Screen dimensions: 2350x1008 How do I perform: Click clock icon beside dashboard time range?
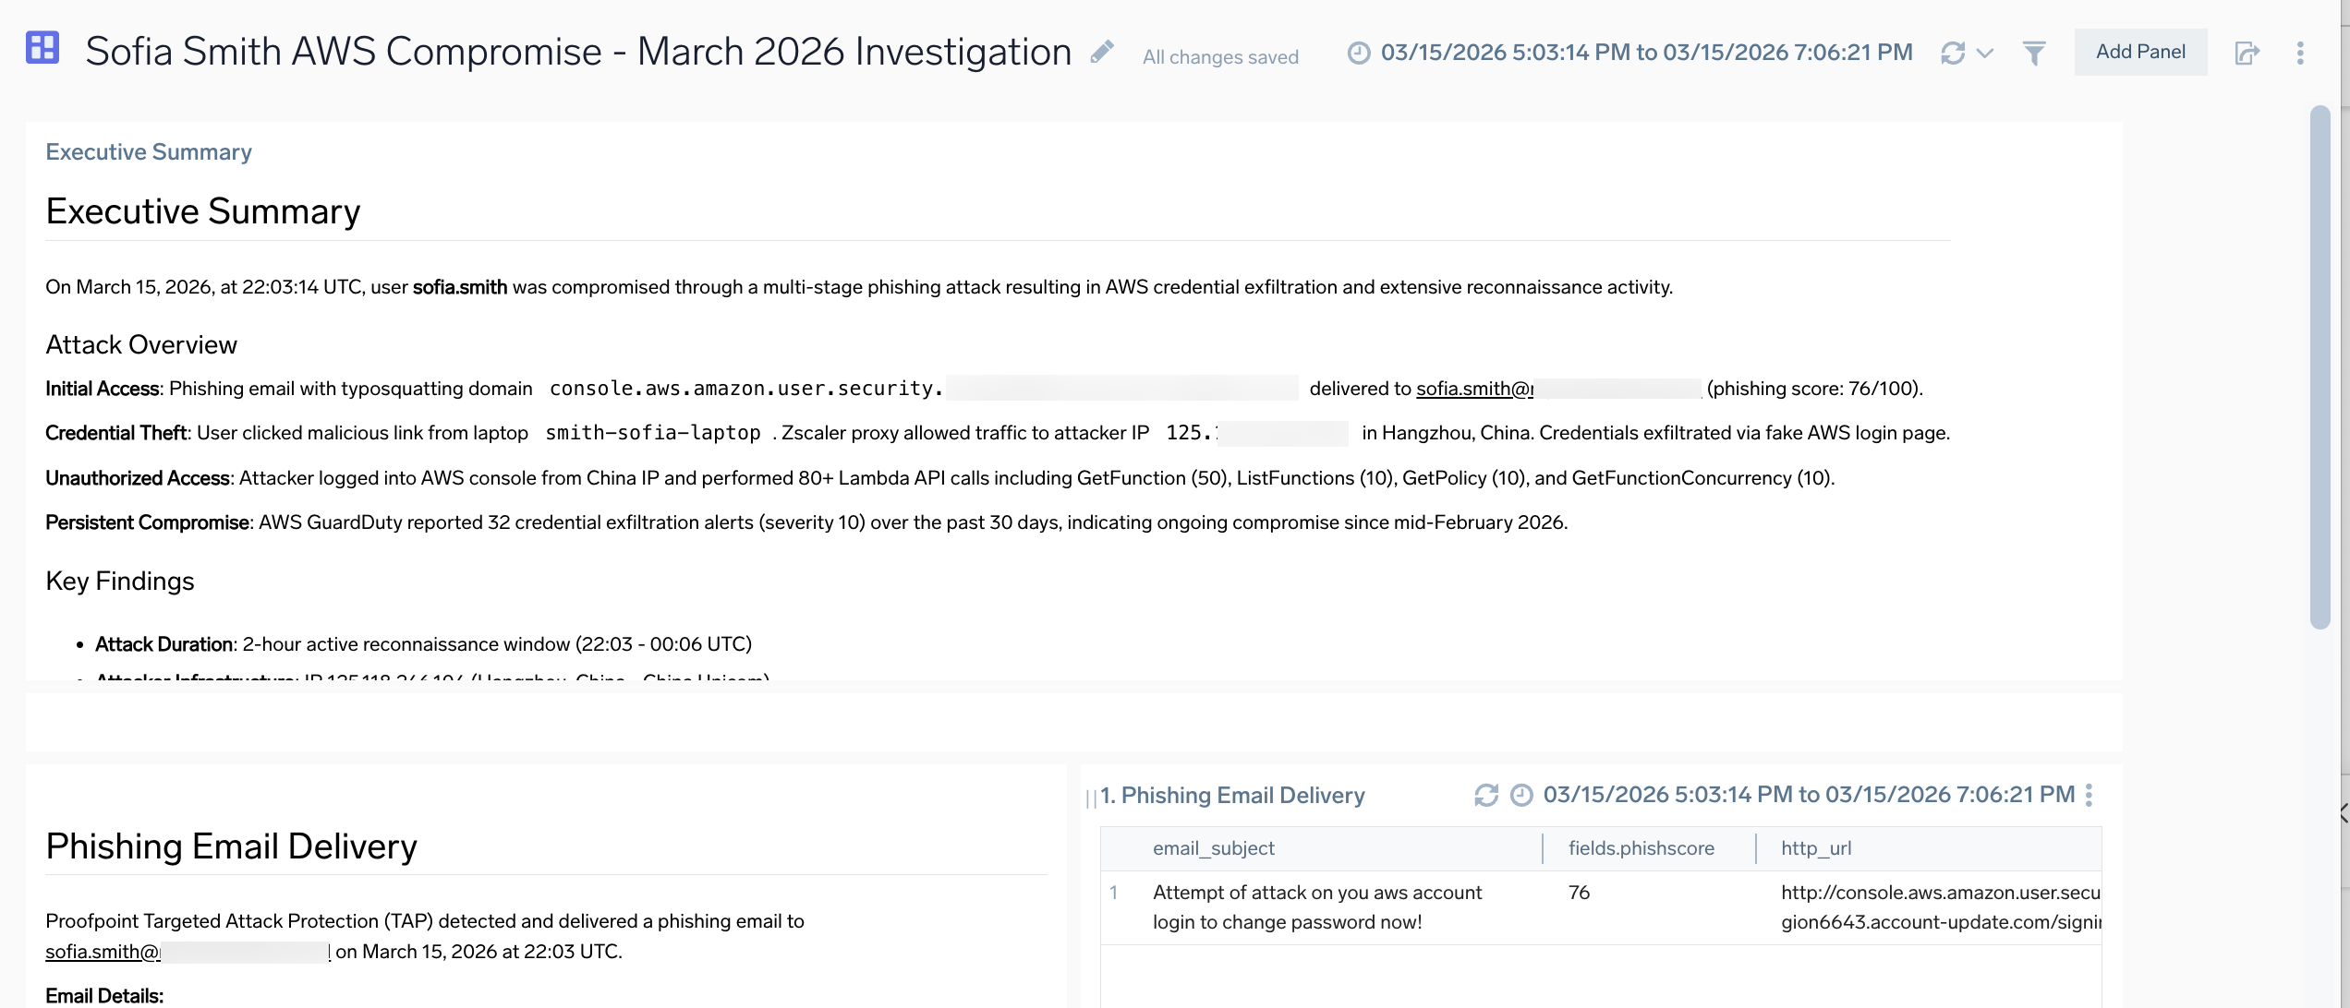point(1358,53)
